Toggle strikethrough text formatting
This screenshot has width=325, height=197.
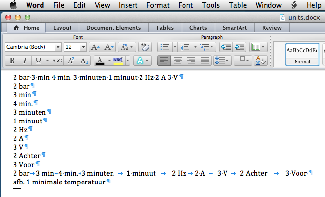pos(57,61)
